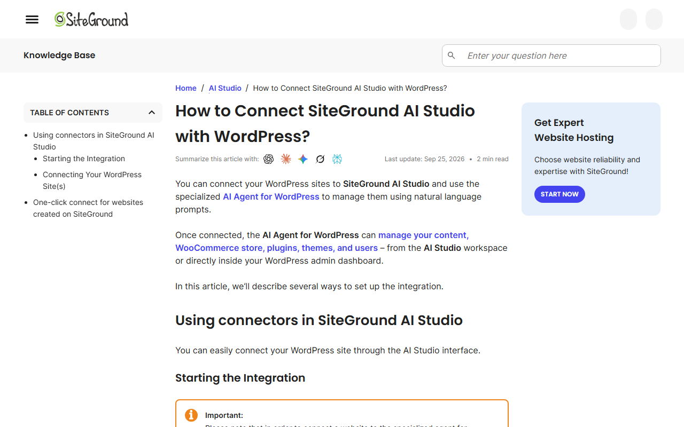Click the 'Summarize this article with:' label
684x427 pixels.
(217, 159)
